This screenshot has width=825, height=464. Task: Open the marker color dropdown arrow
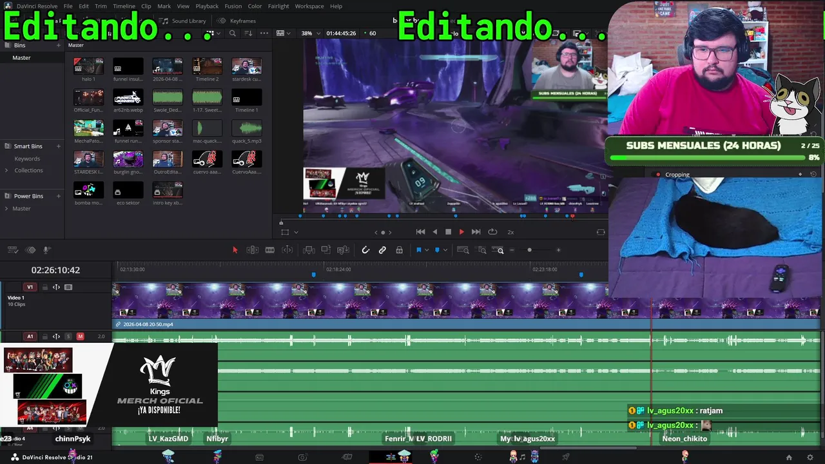(x=445, y=250)
